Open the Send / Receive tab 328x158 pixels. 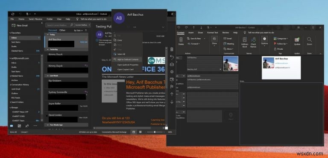[x=35, y=19]
